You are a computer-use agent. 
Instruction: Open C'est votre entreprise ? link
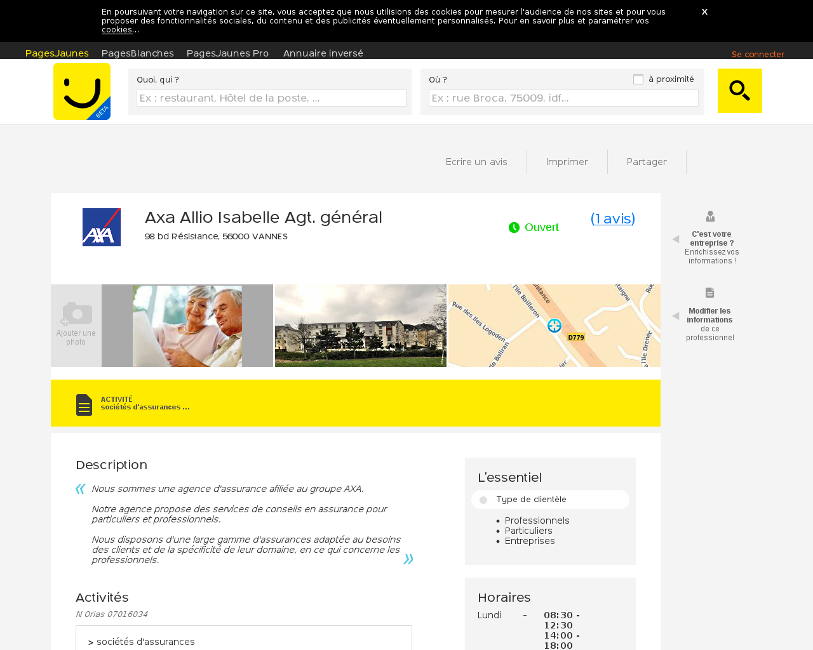(712, 239)
